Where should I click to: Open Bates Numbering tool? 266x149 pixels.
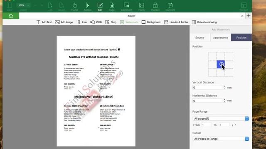[204, 22]
